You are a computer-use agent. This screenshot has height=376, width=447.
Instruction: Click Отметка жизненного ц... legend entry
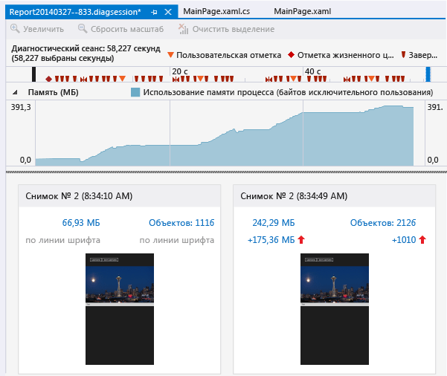[341, 55]
